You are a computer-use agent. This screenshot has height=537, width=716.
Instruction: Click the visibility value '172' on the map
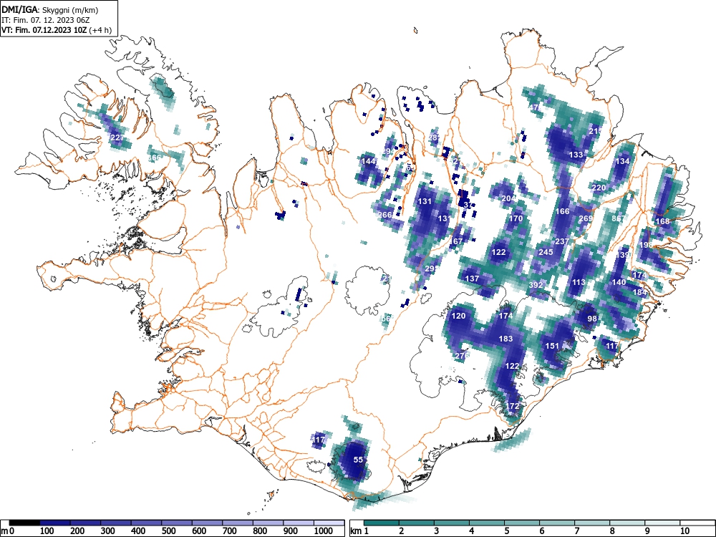point(513,406)
